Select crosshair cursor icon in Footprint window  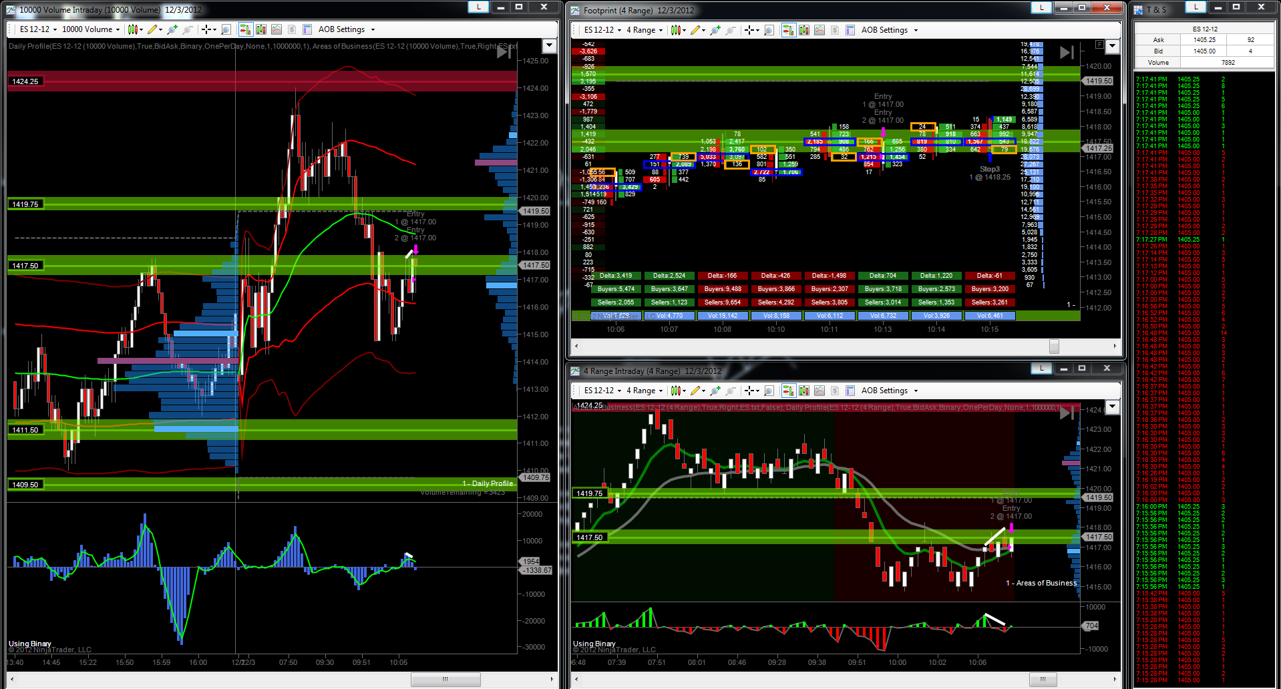pyautogui.click(x=750, y=30)
